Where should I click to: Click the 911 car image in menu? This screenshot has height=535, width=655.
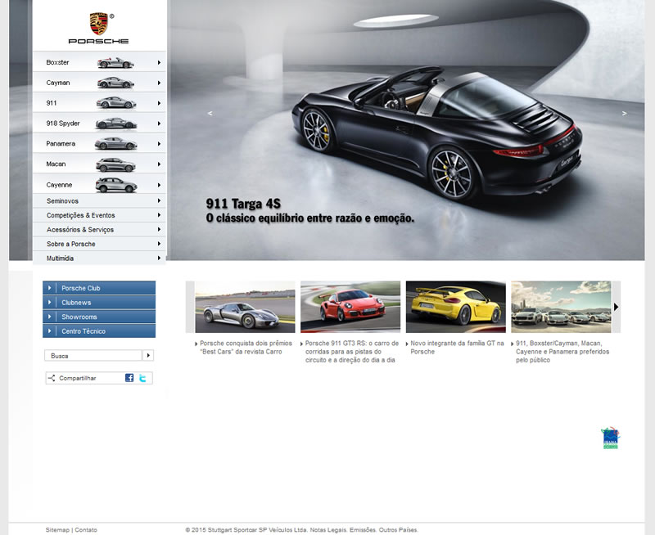tap(116, 102)
